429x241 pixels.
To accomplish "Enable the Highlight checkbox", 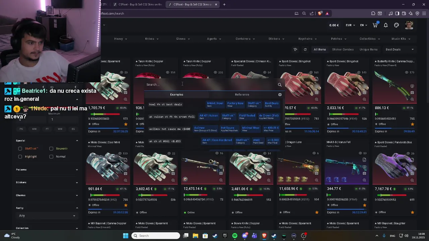I will coord(20,157).
